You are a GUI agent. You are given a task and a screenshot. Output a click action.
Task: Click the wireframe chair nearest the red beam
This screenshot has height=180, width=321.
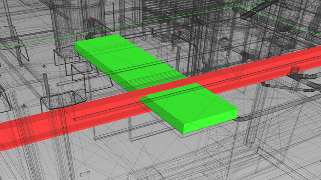tap(63, 100)
